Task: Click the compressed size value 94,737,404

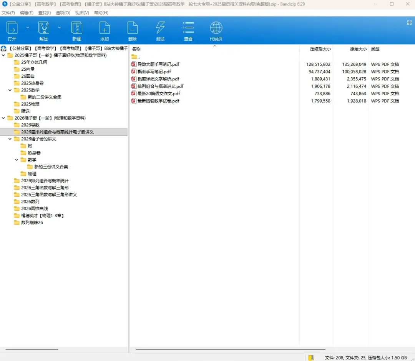Action: coord(319,72)
